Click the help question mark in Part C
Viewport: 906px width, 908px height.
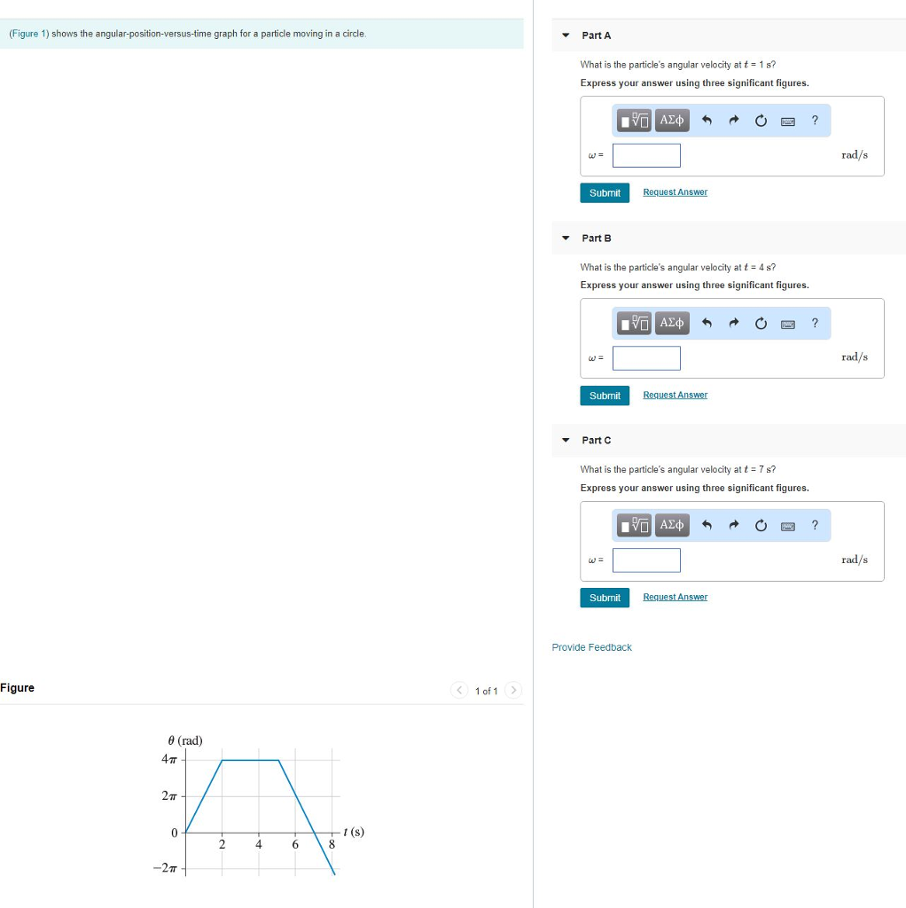[x=815, y=525]
